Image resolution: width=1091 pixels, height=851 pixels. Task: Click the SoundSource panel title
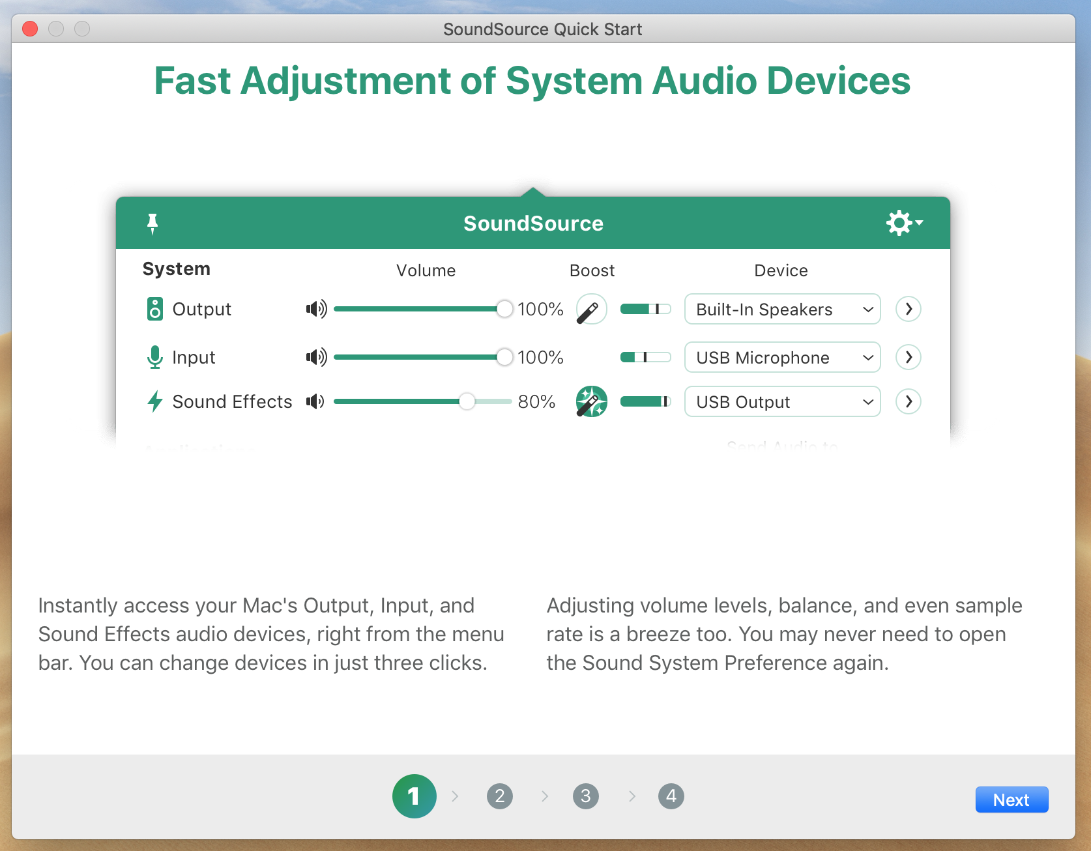[x=533, y=224]
